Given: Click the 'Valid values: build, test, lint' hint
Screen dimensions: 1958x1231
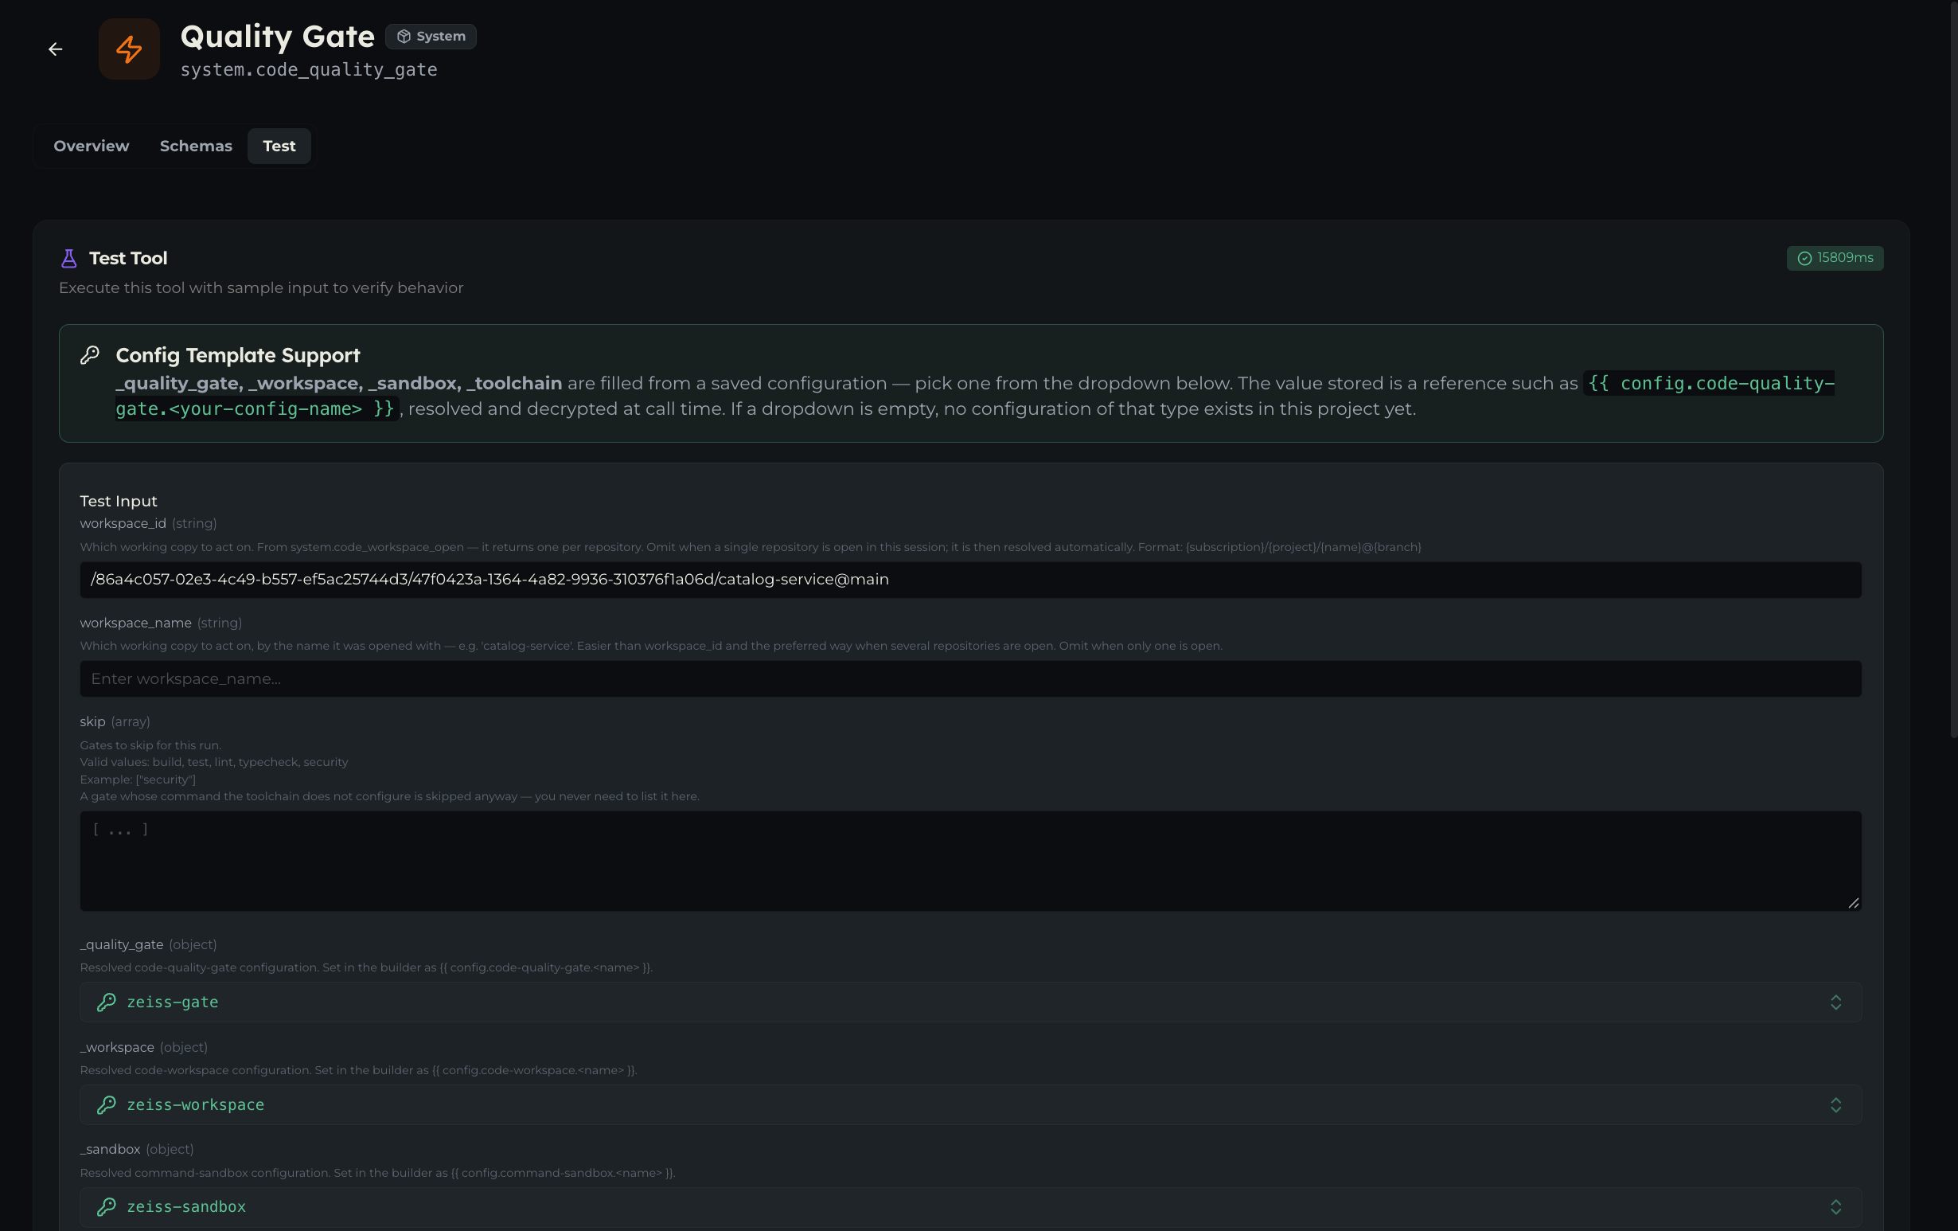Looking at the screenshot, I should 214,762.
